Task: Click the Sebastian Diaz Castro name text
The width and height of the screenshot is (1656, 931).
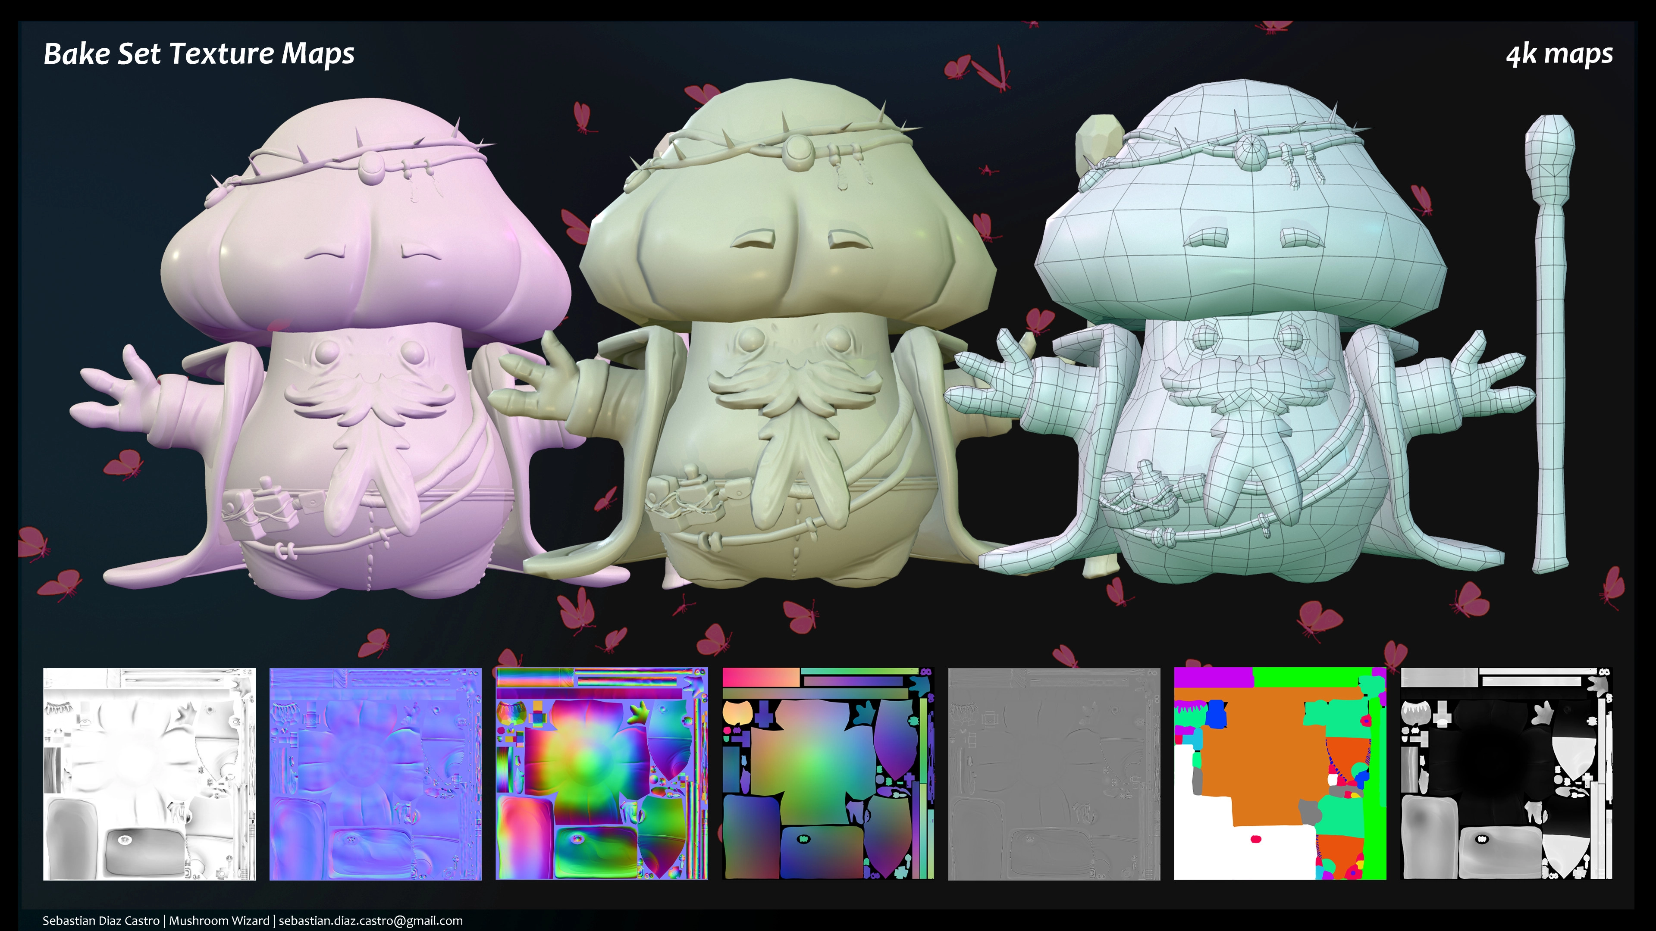Action: pos(101,921)
